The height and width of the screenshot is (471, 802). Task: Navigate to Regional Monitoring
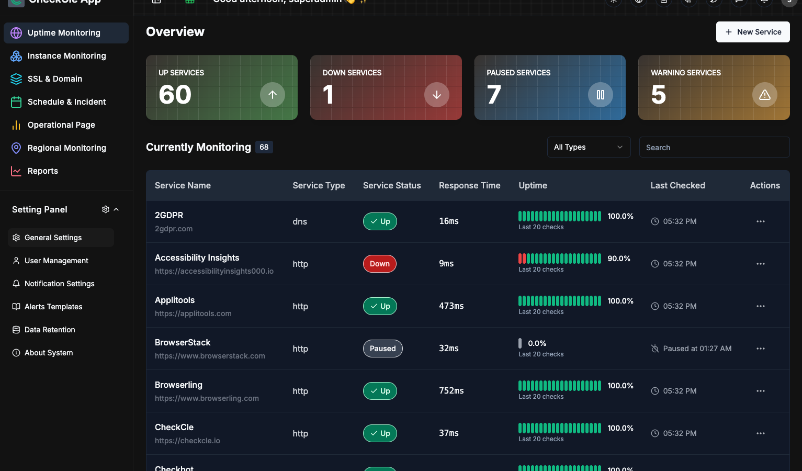[x=66, y=148]
